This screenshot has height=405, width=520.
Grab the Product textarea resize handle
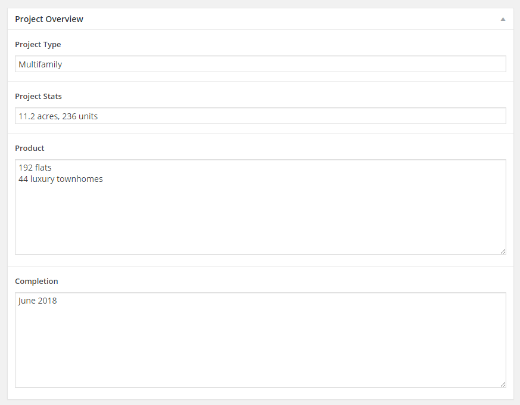pyautogui.click(x=503, y=251)
